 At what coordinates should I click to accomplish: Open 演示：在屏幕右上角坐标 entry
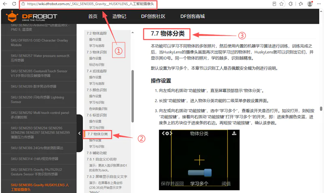tap(106, 187)
